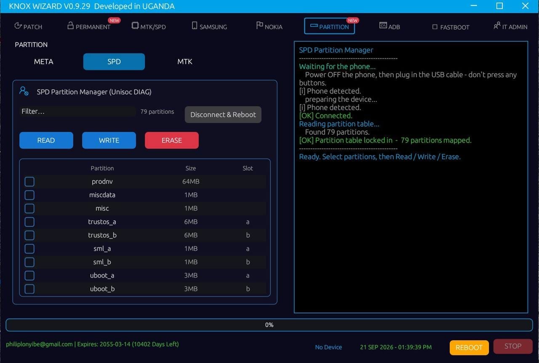
Task: Open the SAMSUNG tab label
Action: [x=213, y=27]
